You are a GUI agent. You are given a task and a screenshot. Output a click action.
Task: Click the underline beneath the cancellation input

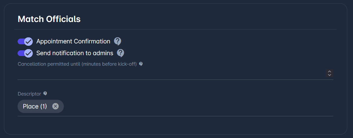(175, 80)
